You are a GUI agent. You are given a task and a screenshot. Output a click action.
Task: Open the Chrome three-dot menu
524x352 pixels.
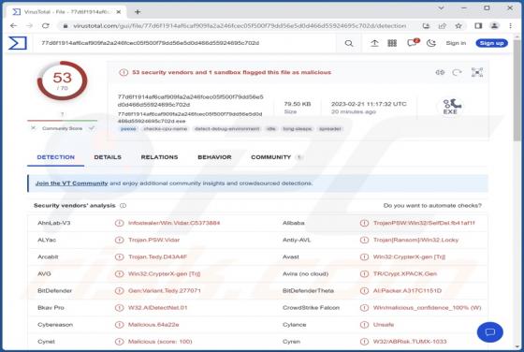tap(510, 25)
